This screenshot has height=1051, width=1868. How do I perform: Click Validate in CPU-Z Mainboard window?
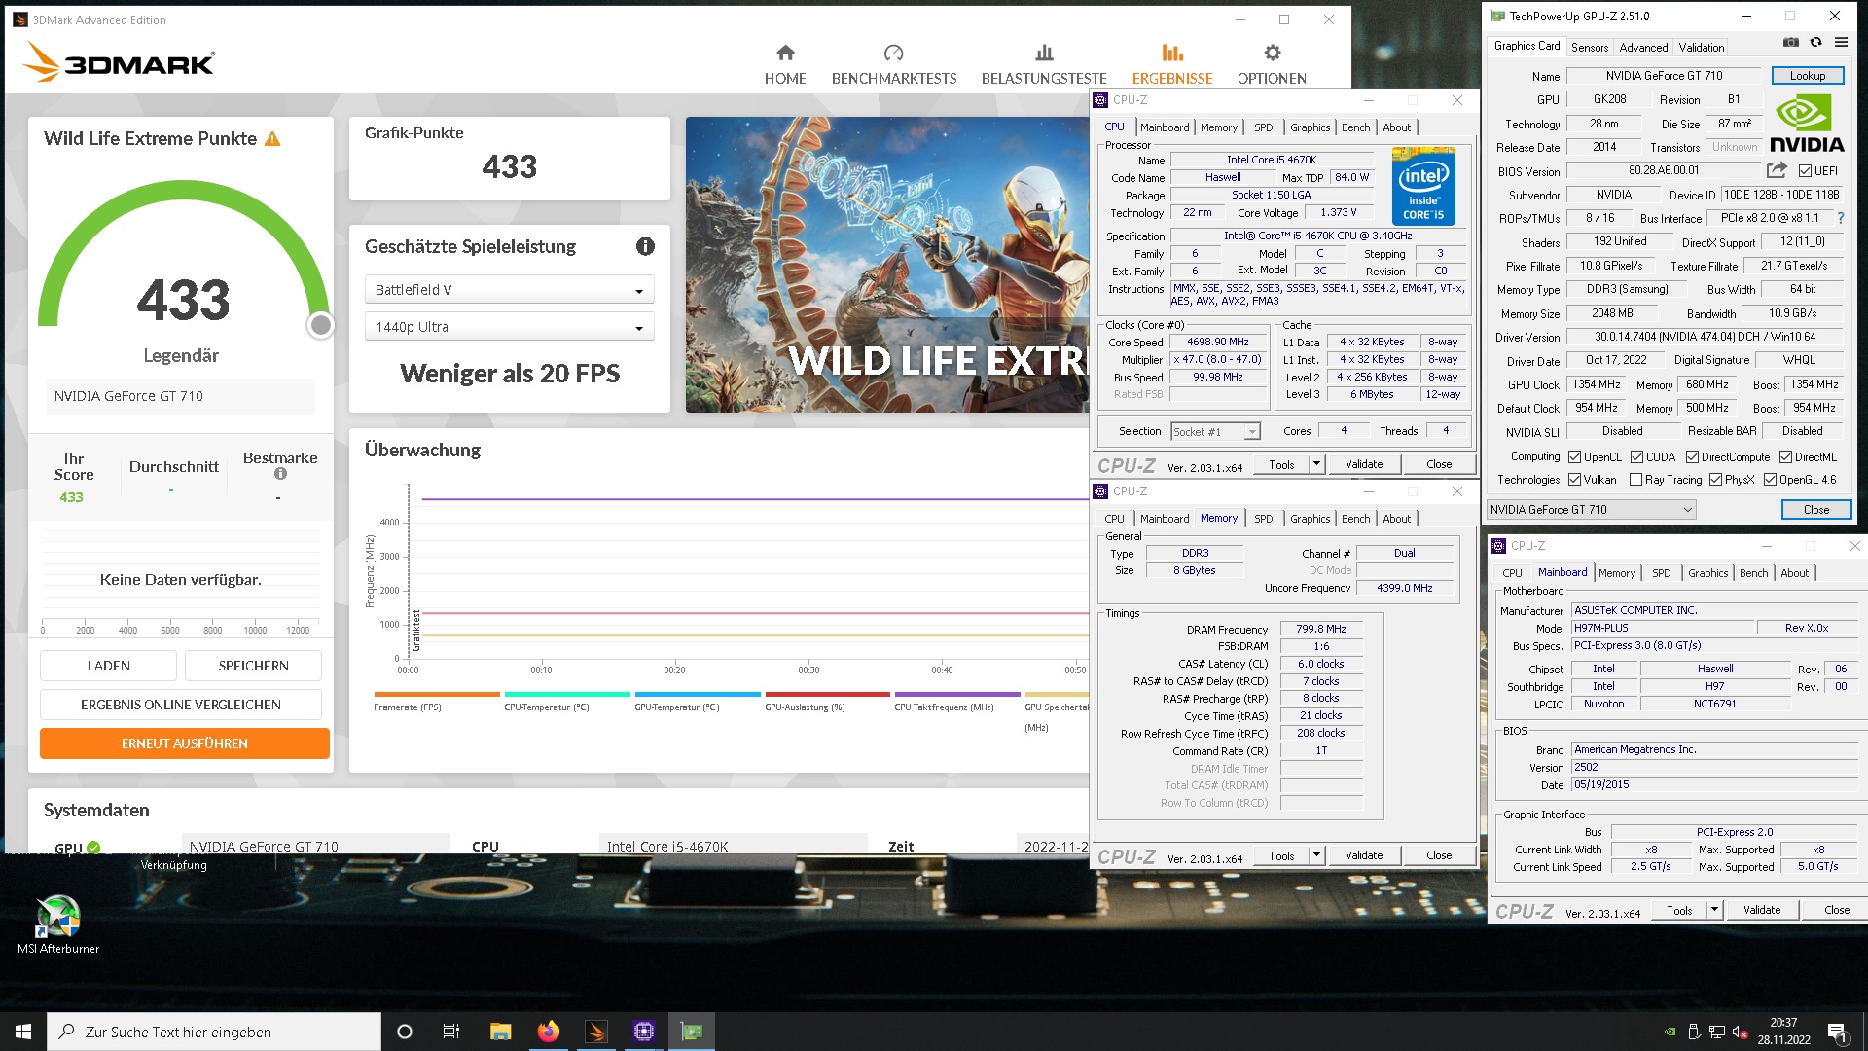pos(1761,910)
